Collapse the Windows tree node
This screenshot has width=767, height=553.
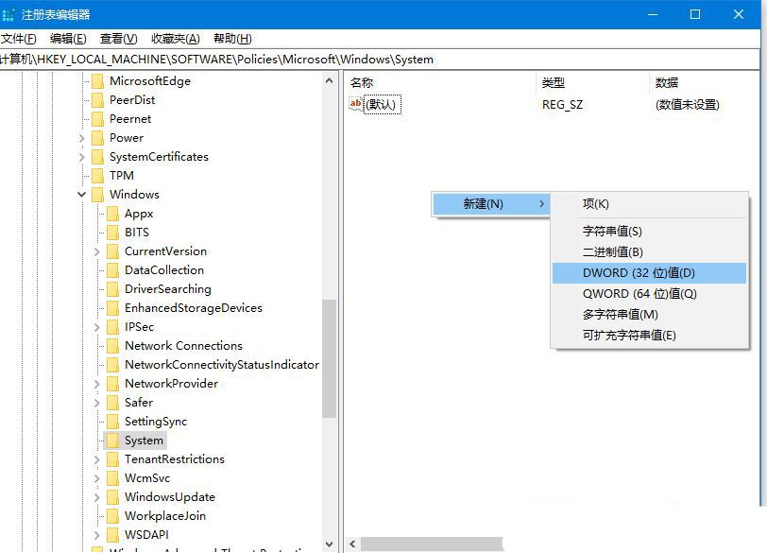(81, 195)
